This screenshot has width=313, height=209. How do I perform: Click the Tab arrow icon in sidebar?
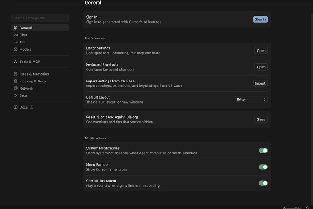pos(15,42)
